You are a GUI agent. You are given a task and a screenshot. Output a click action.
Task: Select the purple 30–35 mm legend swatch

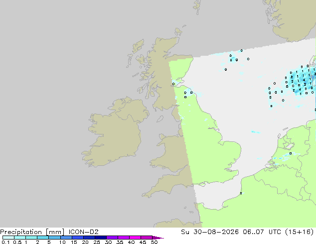coord(112,238)
